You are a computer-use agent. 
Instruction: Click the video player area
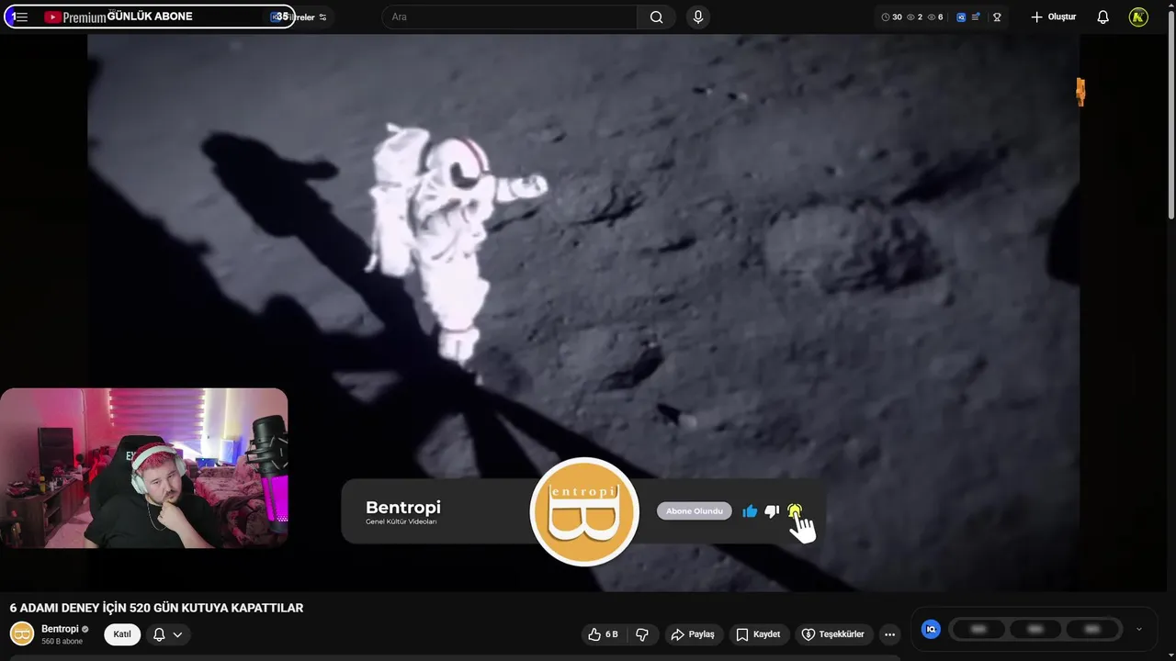tap(583, 312)
